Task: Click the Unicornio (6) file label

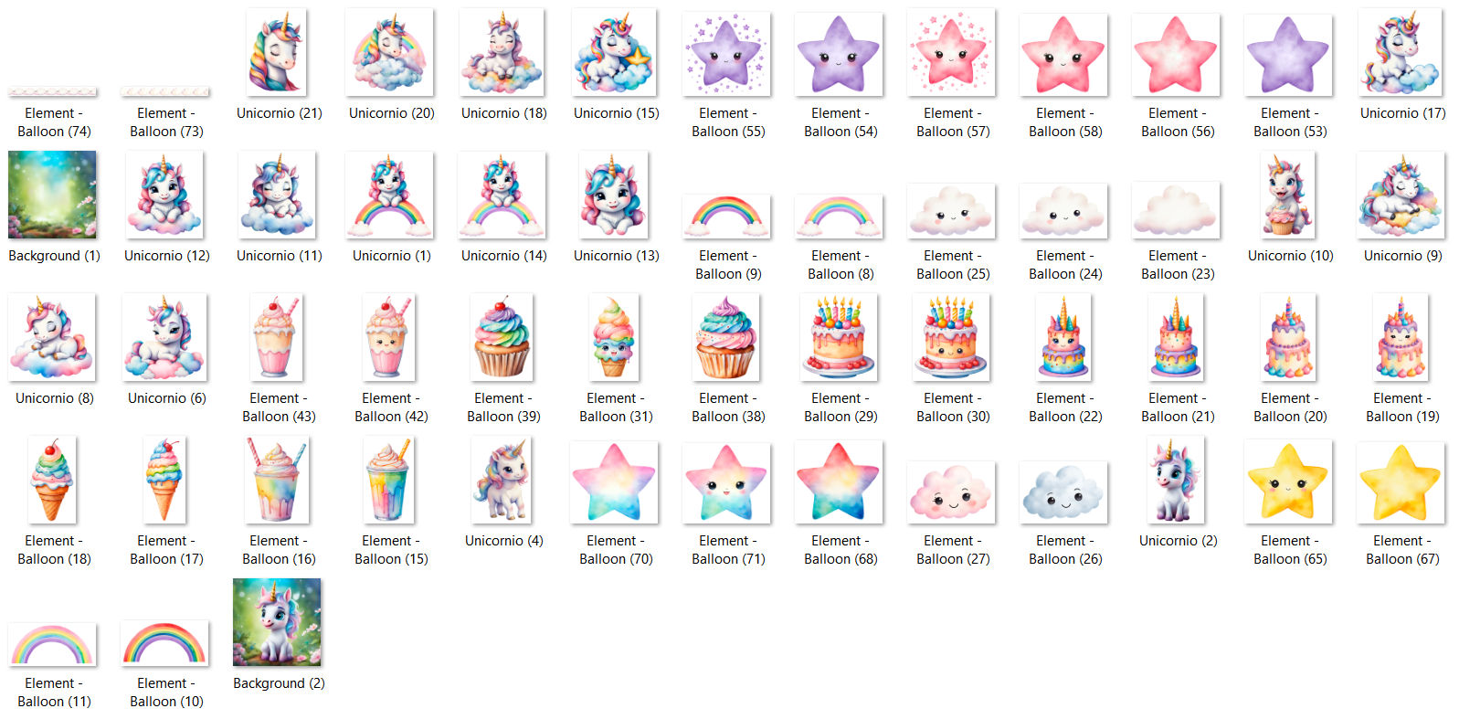Action: tap(166, 398)
